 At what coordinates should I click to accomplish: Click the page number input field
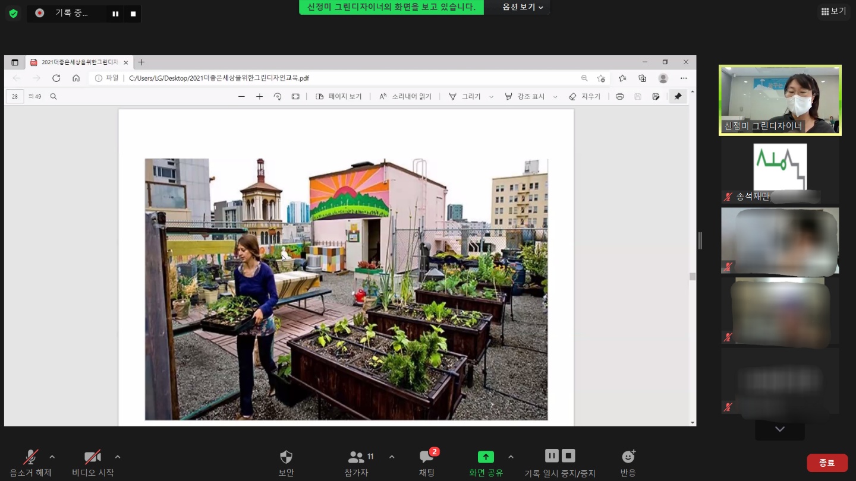pos(15,96)
